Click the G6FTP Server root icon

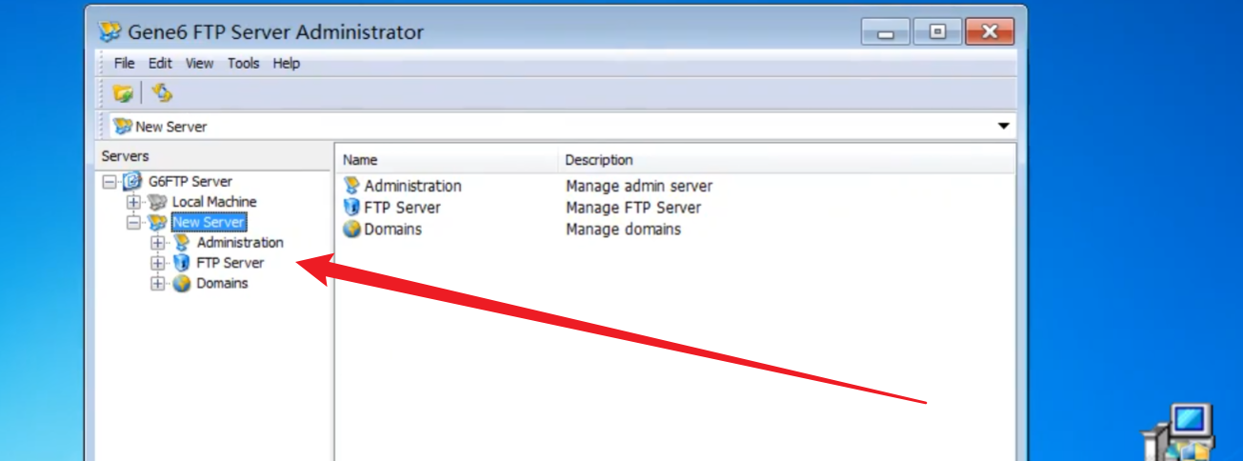click(132, 181)
